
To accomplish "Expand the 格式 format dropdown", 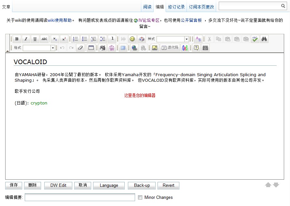I will click(39, 48).
